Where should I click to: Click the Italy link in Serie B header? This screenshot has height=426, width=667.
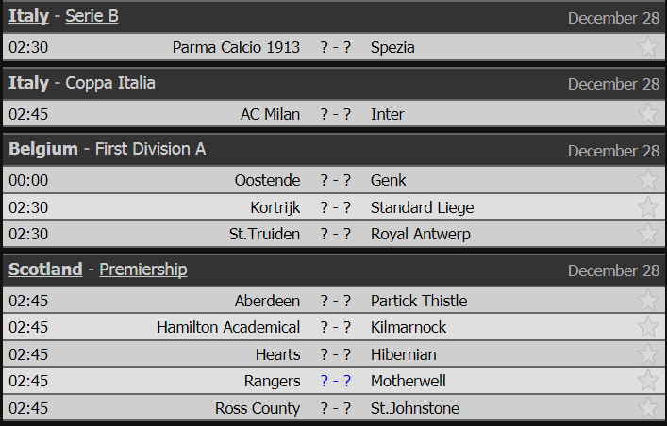[28, 16]
